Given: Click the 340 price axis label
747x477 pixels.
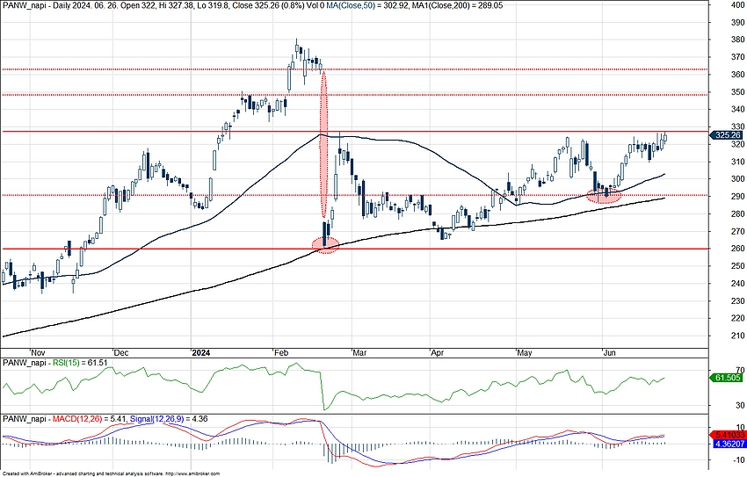Looking at the screenshot, I should click(738, 110).
